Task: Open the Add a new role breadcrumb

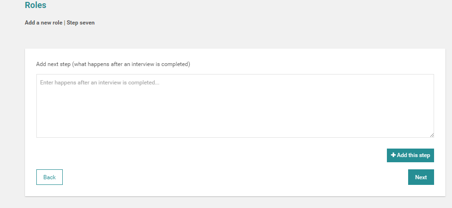Action: [x=43, y=23]
